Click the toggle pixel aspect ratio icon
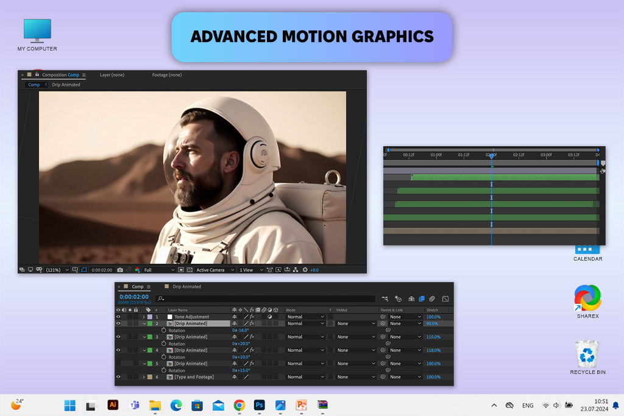624x416 pixels. pyautogui.click(x=269, y=270)
